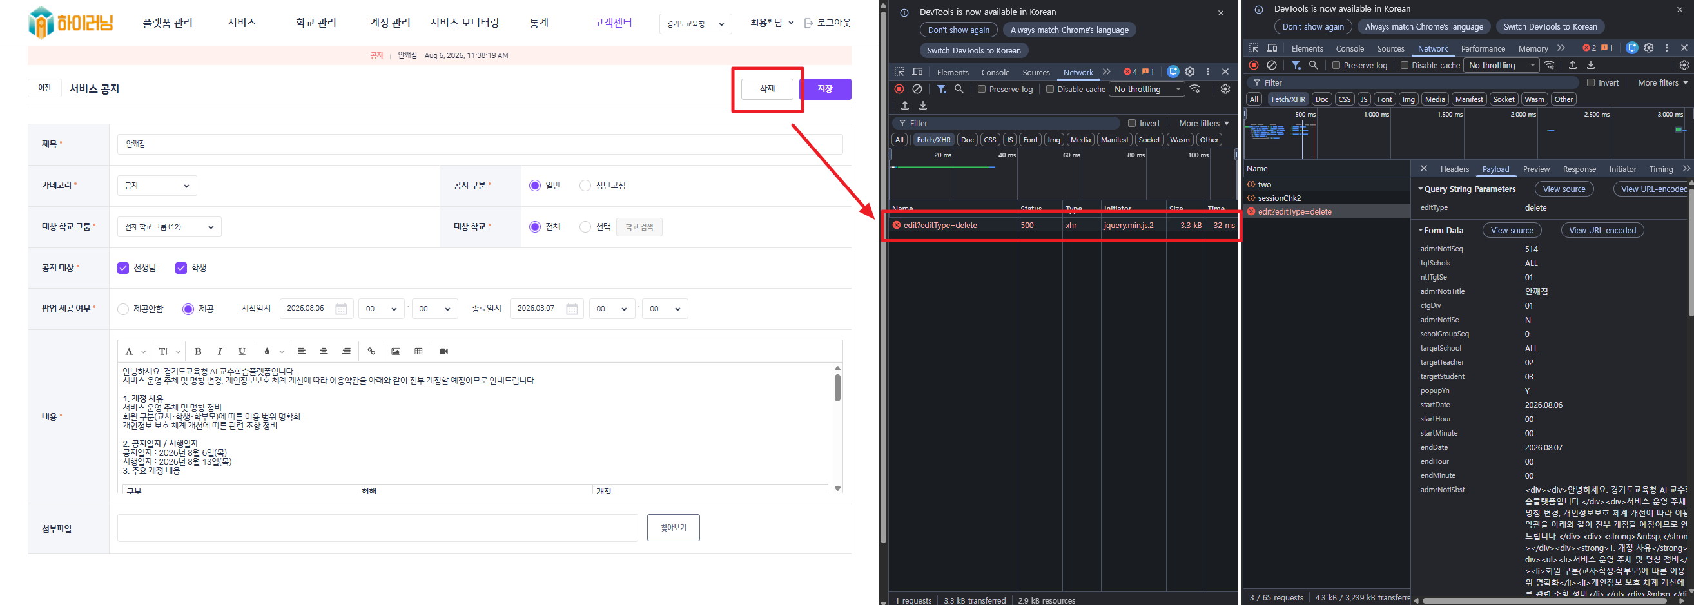Enable Preserve log in middle DevTools
1694x605 pixels.
tap(982, 89)
